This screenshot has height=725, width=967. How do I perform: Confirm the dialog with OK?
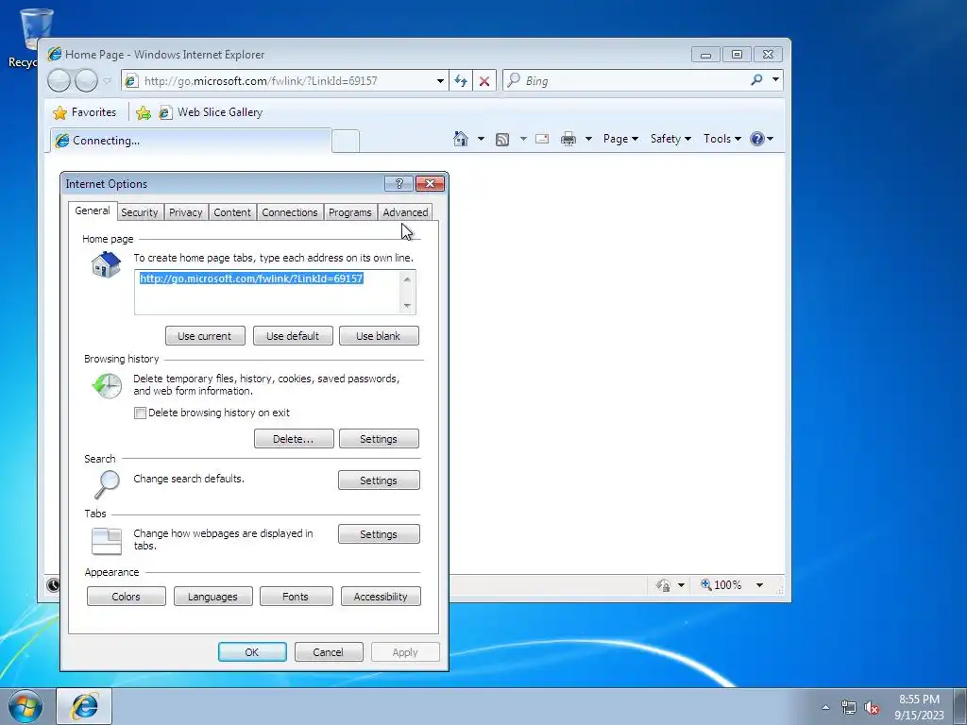252,652
